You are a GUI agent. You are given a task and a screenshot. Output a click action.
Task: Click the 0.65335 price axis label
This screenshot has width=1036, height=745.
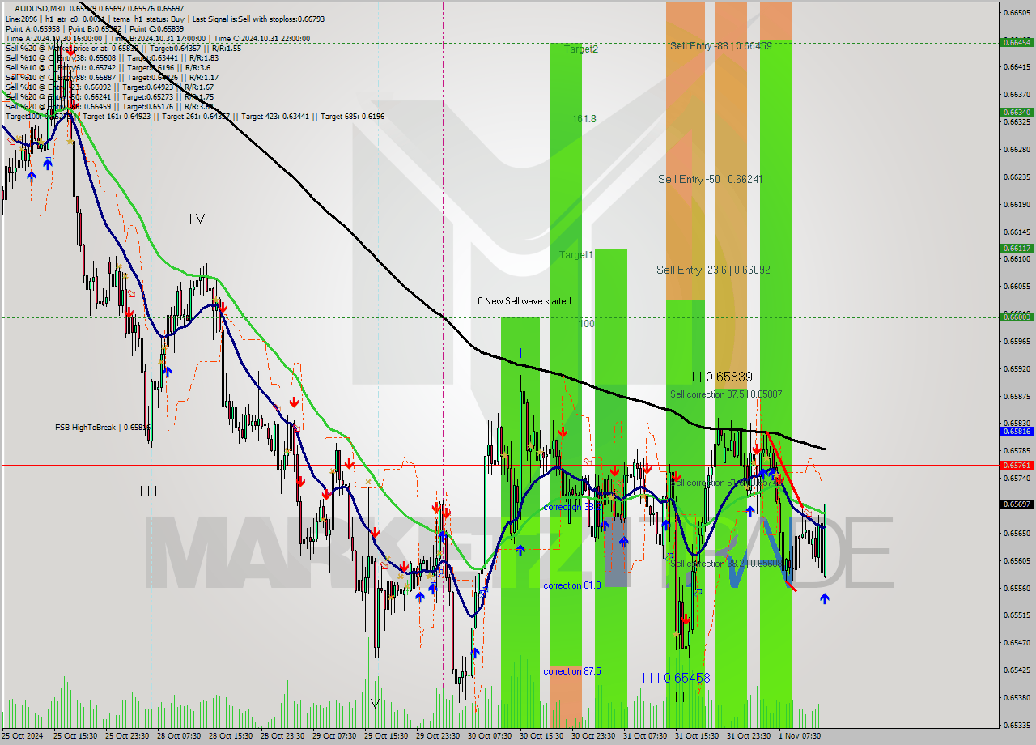[1017, 725]
